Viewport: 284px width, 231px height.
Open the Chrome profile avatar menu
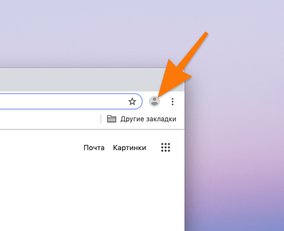[155, 101]
